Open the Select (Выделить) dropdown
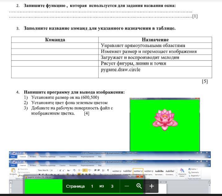This screenshot has width=222, height=196. (194, 176)
